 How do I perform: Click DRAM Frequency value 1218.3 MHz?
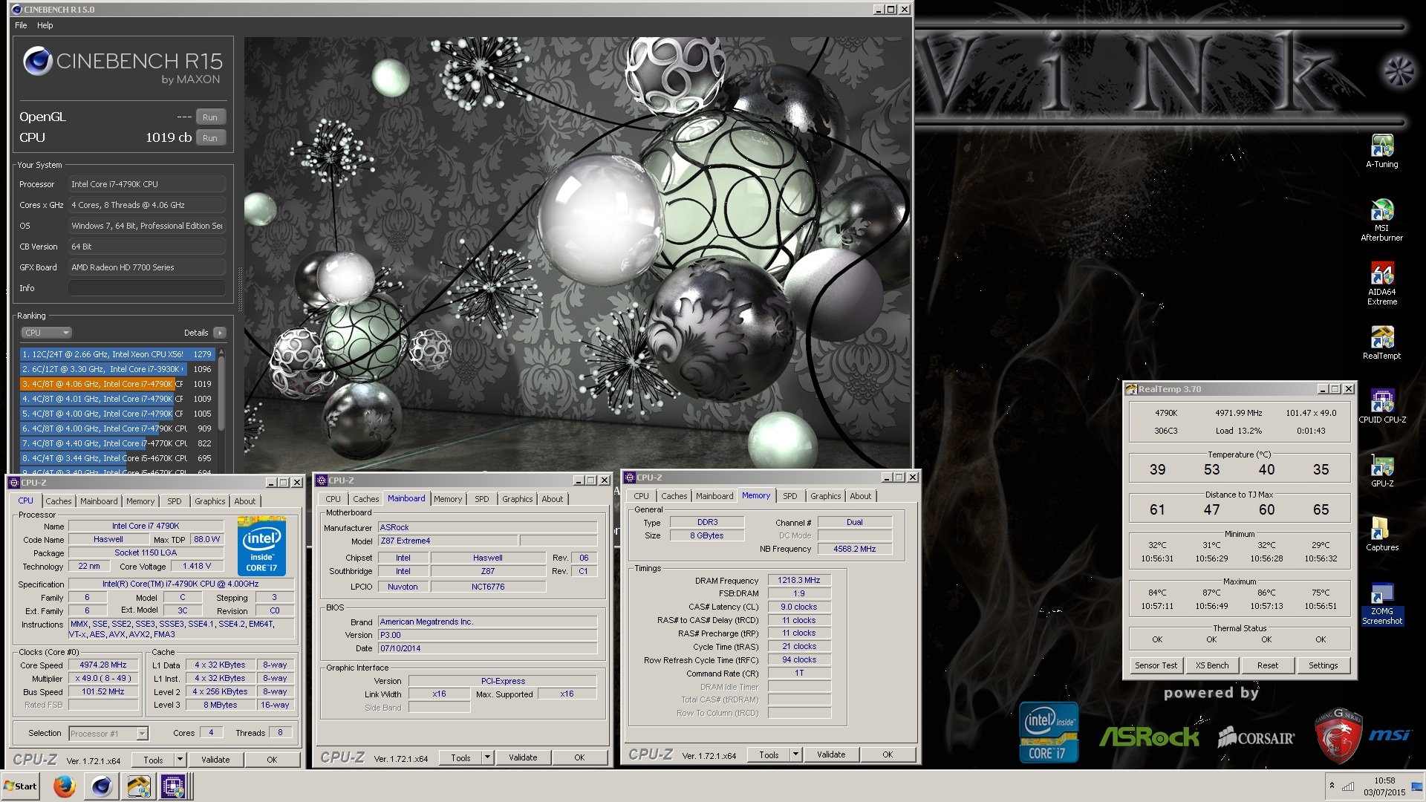tap(799, 581)
